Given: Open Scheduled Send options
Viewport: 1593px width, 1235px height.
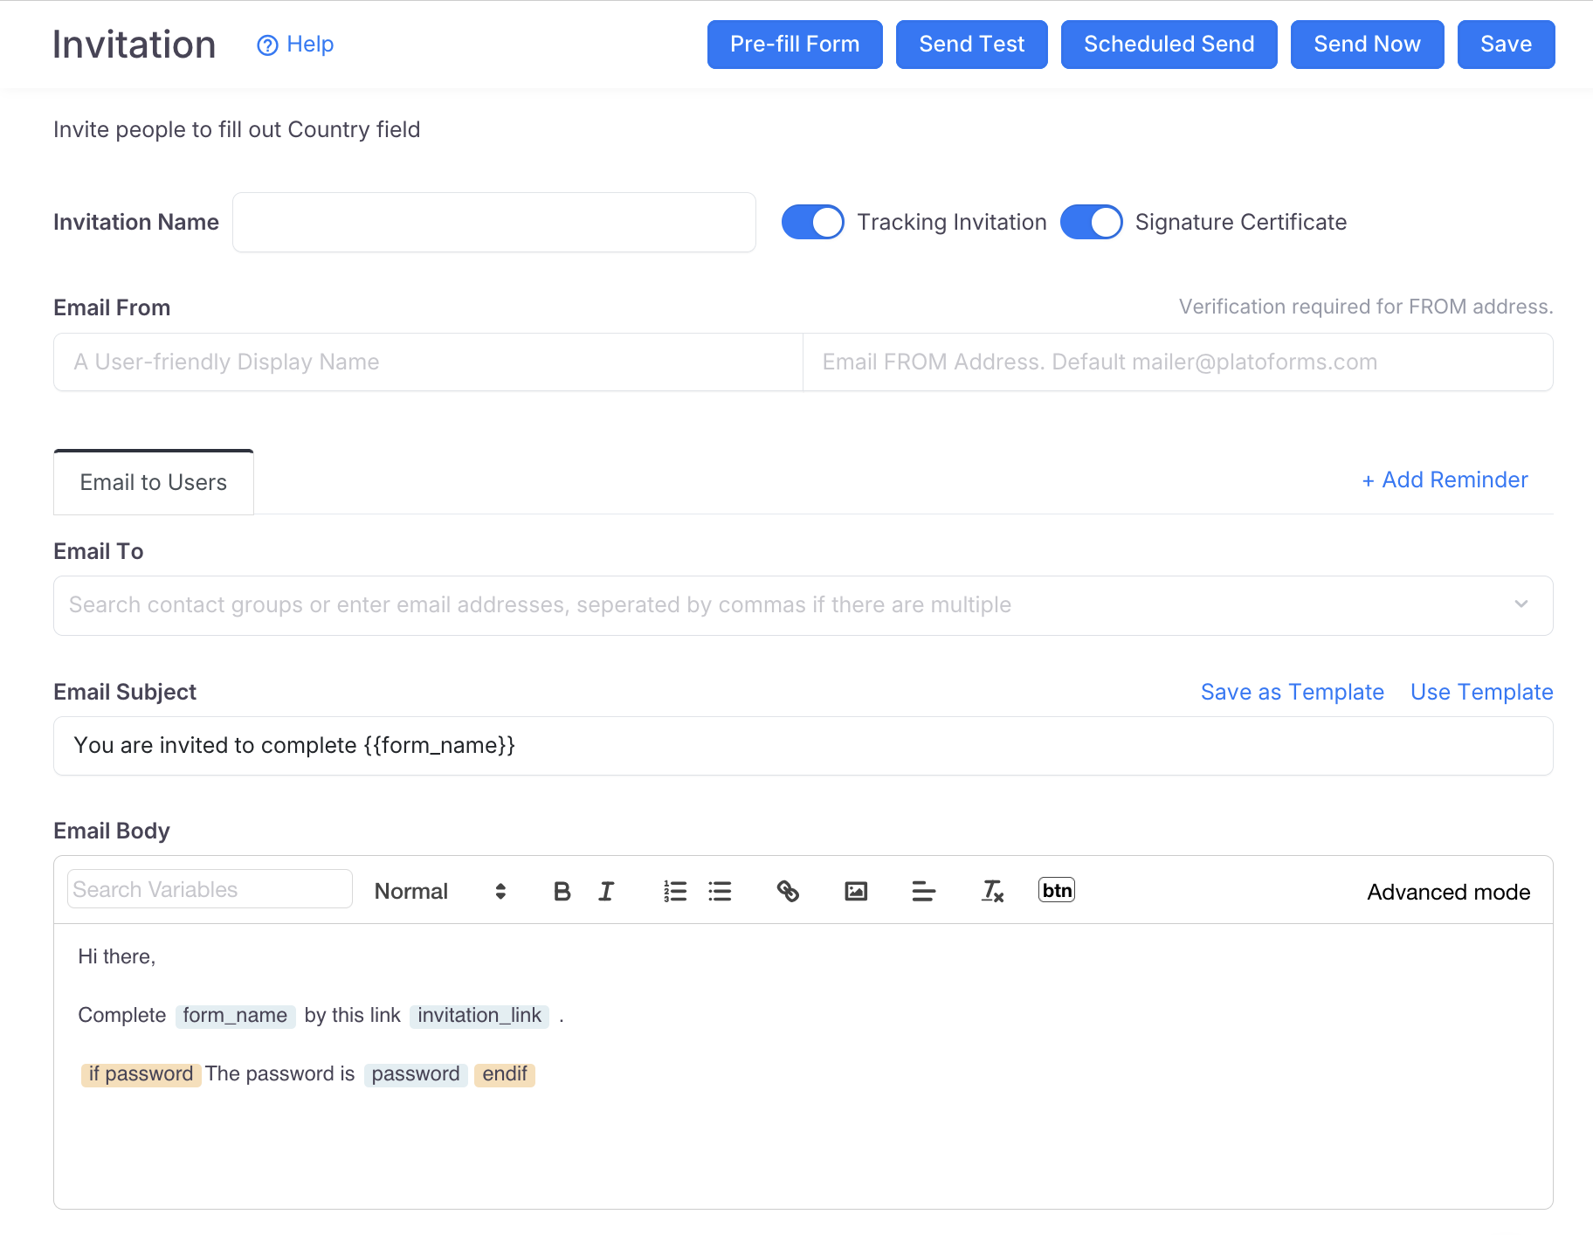Looking at the screenshot, I should [x=1169, y=45].
